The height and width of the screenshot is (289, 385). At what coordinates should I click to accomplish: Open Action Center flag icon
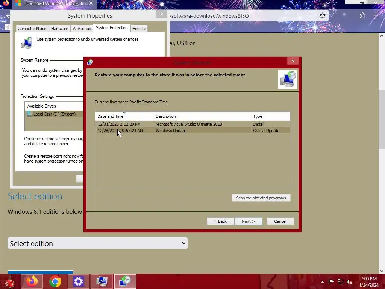coord(331,282)
